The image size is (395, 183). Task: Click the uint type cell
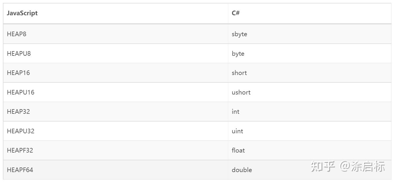click(x=237, y=131)
